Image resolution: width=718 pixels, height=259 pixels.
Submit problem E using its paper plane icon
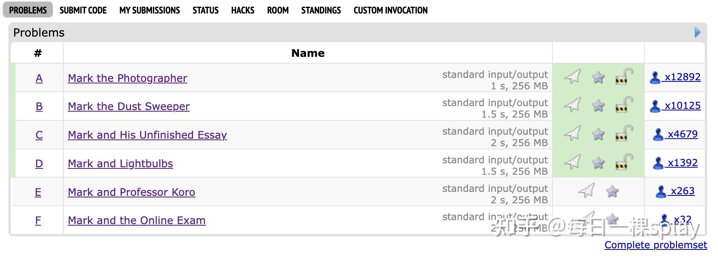(586, 191)
